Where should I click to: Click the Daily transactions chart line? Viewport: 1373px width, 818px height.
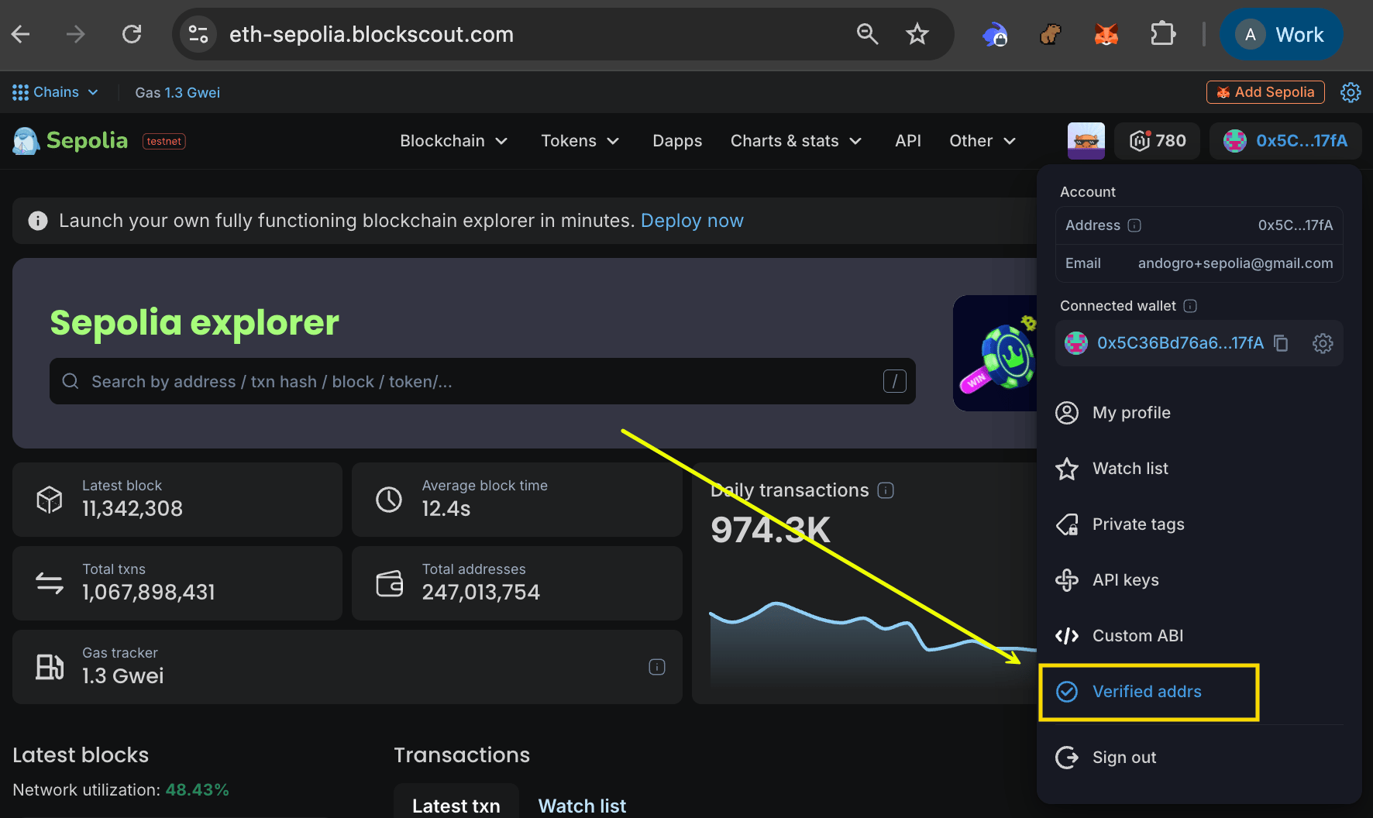click(873, 627)
